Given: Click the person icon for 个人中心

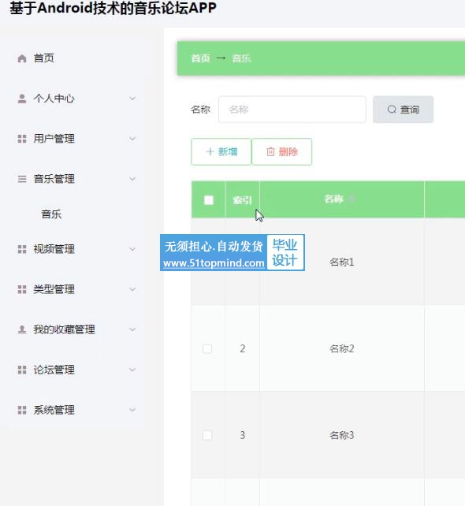Looking at the screenshot, I should (x=22, y=99).
